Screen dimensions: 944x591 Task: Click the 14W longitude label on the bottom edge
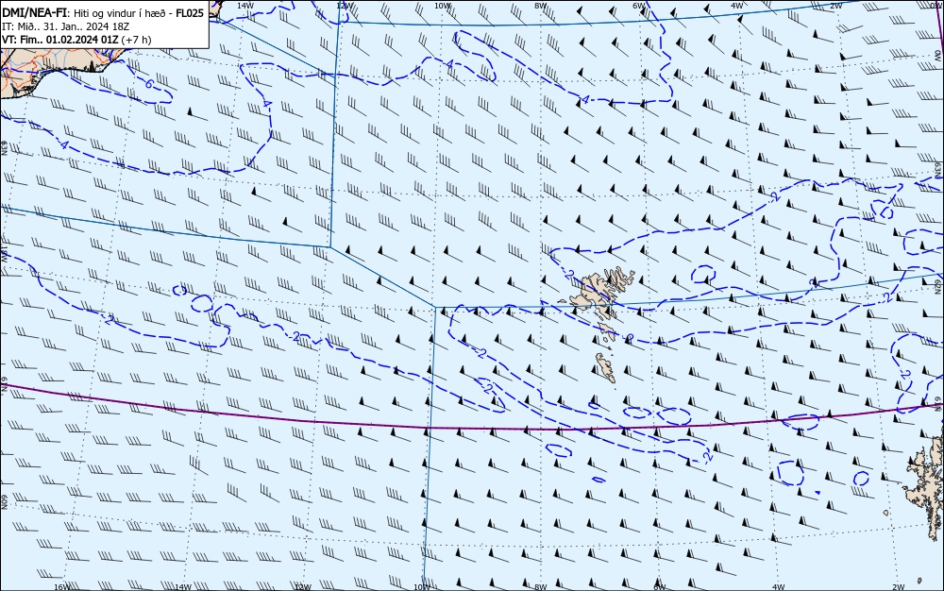click(182, 587)
